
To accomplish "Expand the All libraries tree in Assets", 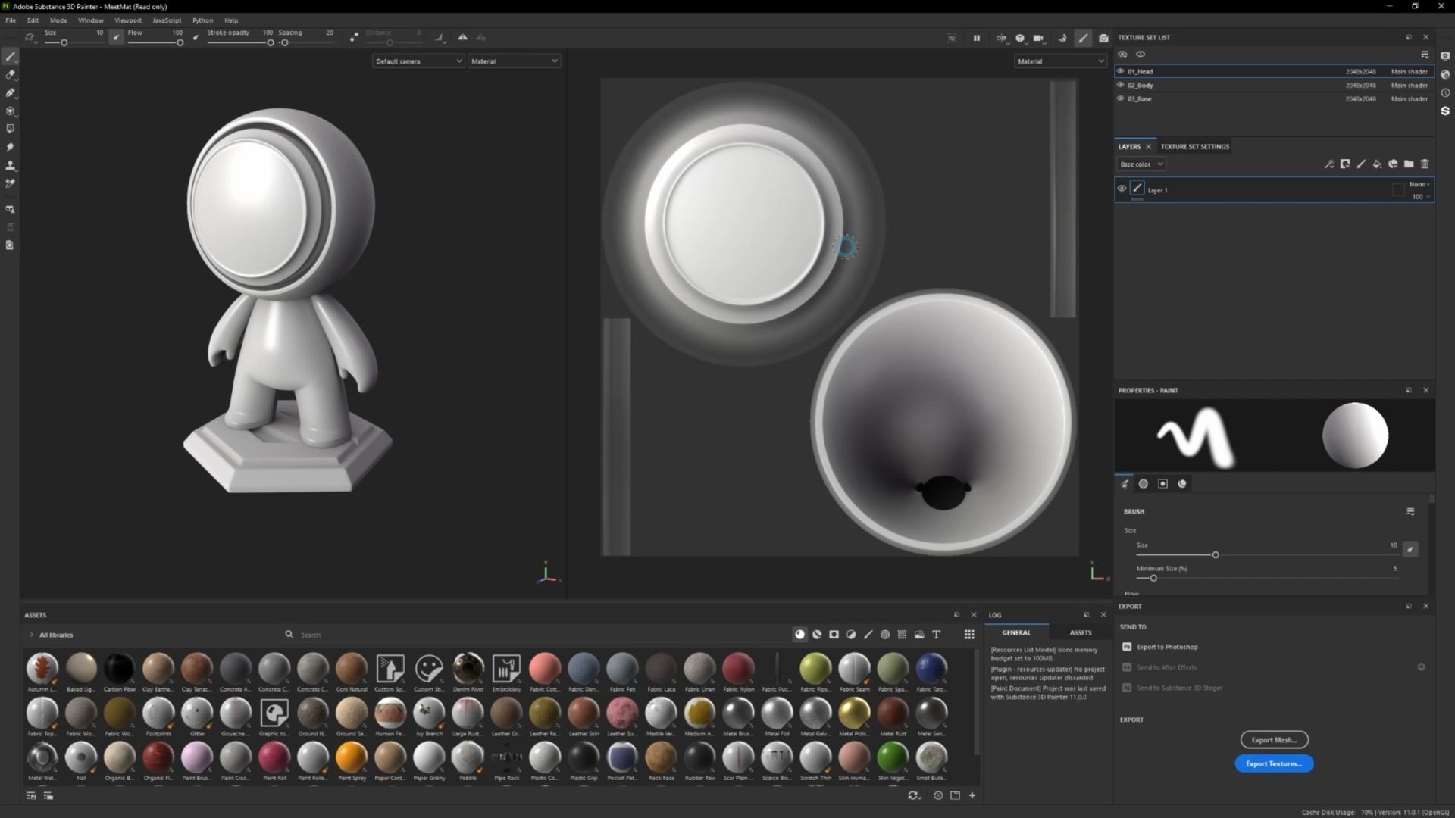I will point(31,635).
